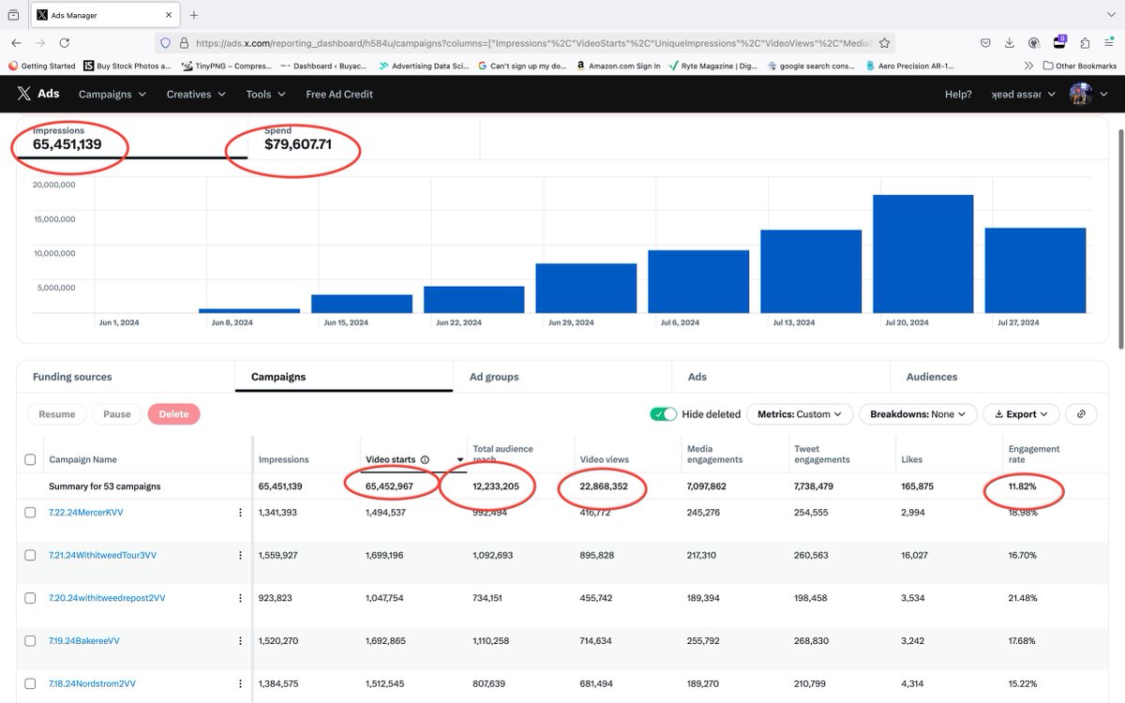Click the Video starts info icon
The width and height of the screenshot is (1125, 703).
(x=425, y=460)
